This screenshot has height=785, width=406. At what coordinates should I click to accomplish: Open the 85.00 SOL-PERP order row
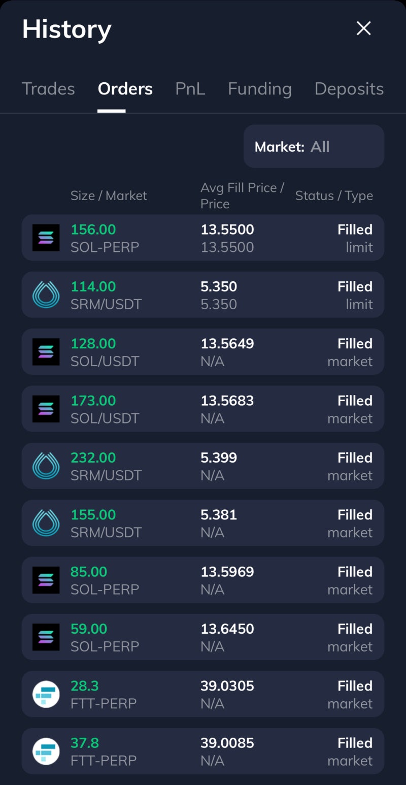(x=203, y=580)
